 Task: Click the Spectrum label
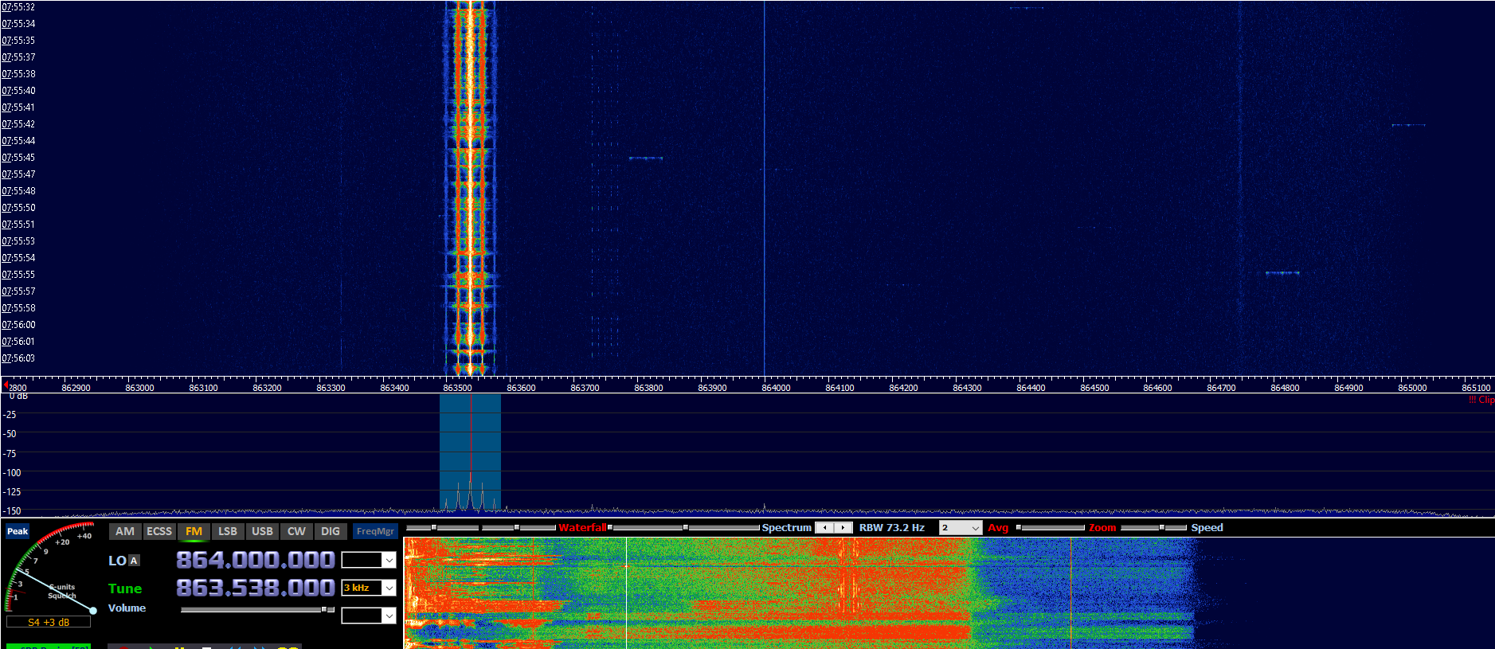tap(786, 528)
